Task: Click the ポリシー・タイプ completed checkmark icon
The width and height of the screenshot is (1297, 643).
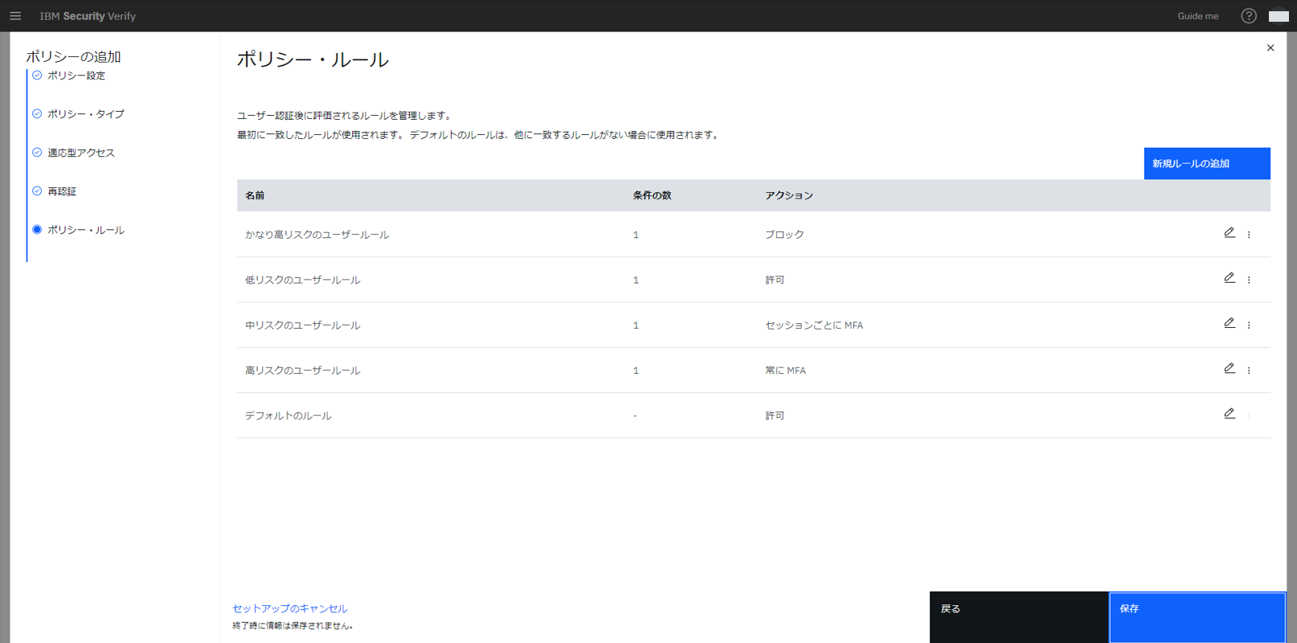Action: pos(37,113)
